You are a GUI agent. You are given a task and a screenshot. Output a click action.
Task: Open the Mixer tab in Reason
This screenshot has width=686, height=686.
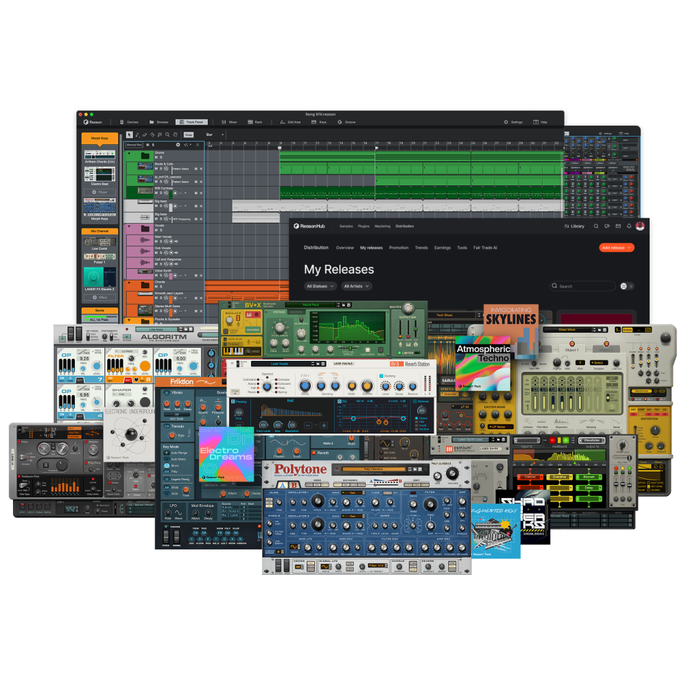point(229,122)
